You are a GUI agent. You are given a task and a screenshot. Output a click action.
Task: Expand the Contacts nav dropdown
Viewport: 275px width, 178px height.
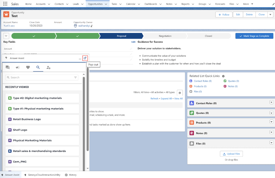pos(67,4)
